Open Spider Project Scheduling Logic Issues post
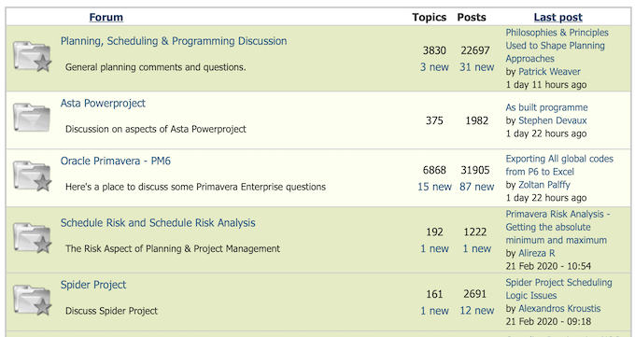This screenshot has height=337, width=635. pyautogui.click(x=558, y=288)
